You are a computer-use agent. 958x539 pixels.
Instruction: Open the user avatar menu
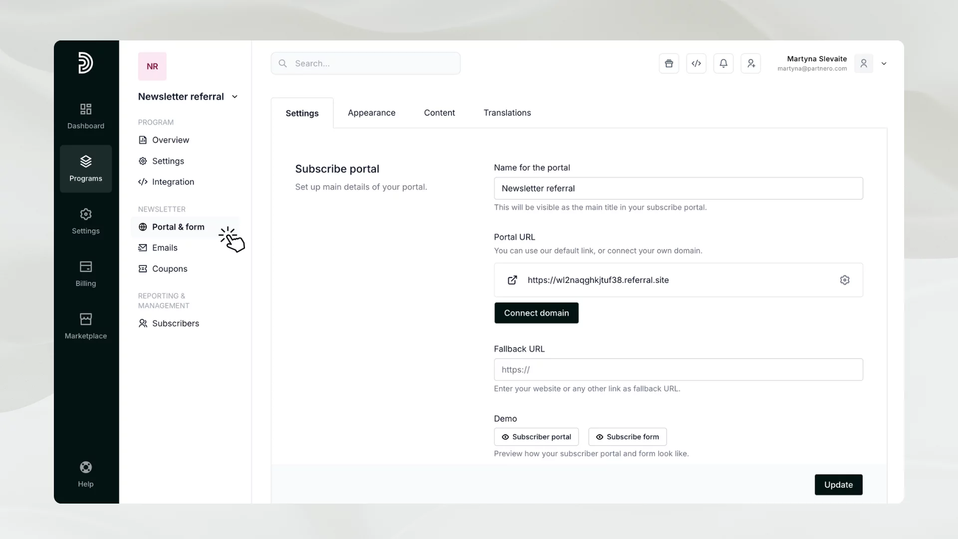click(x=864, y=63)
